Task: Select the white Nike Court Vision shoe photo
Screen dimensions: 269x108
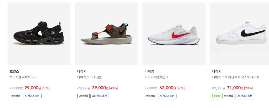Action: [x=239, y=34]
